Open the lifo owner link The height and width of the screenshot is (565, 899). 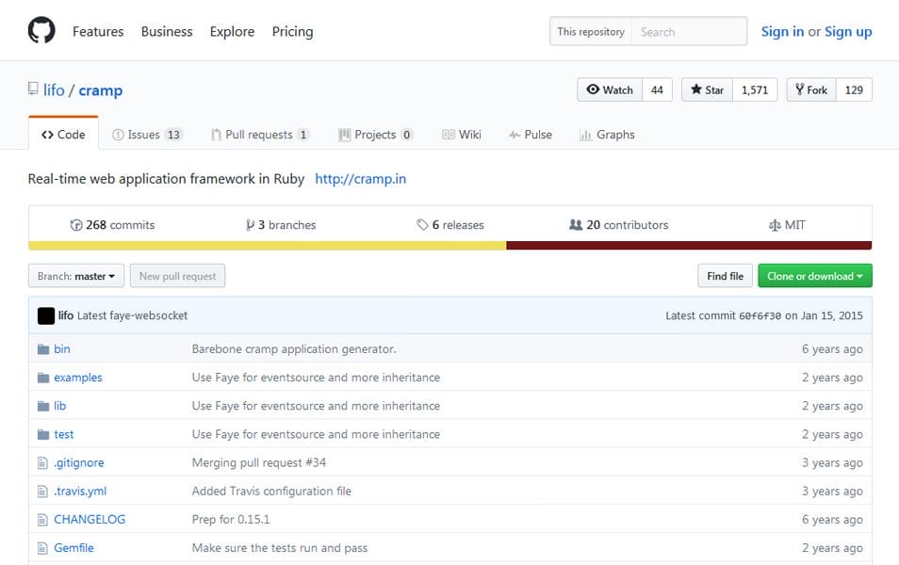point(54,90)
